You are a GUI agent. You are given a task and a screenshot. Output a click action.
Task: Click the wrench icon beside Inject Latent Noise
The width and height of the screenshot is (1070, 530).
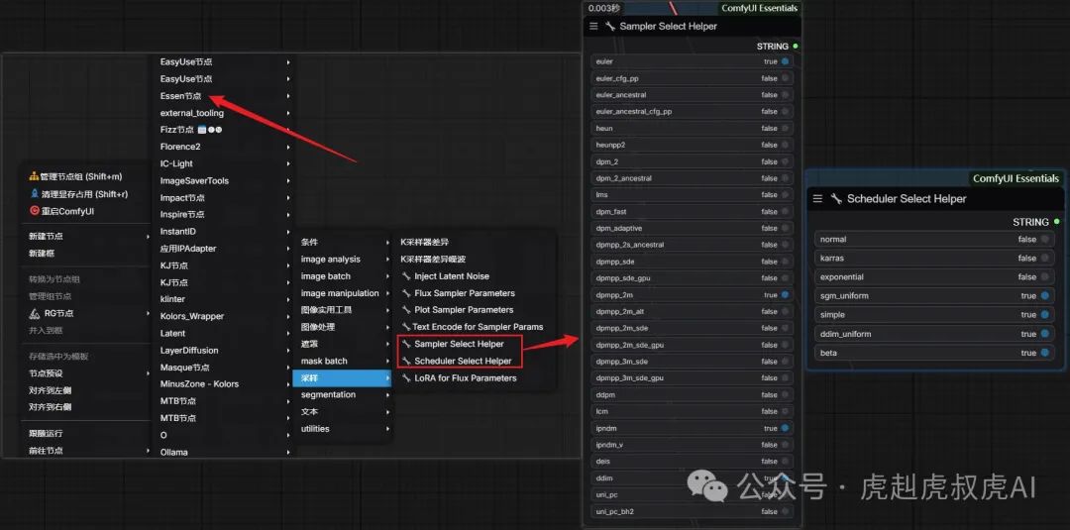(407, 276)
